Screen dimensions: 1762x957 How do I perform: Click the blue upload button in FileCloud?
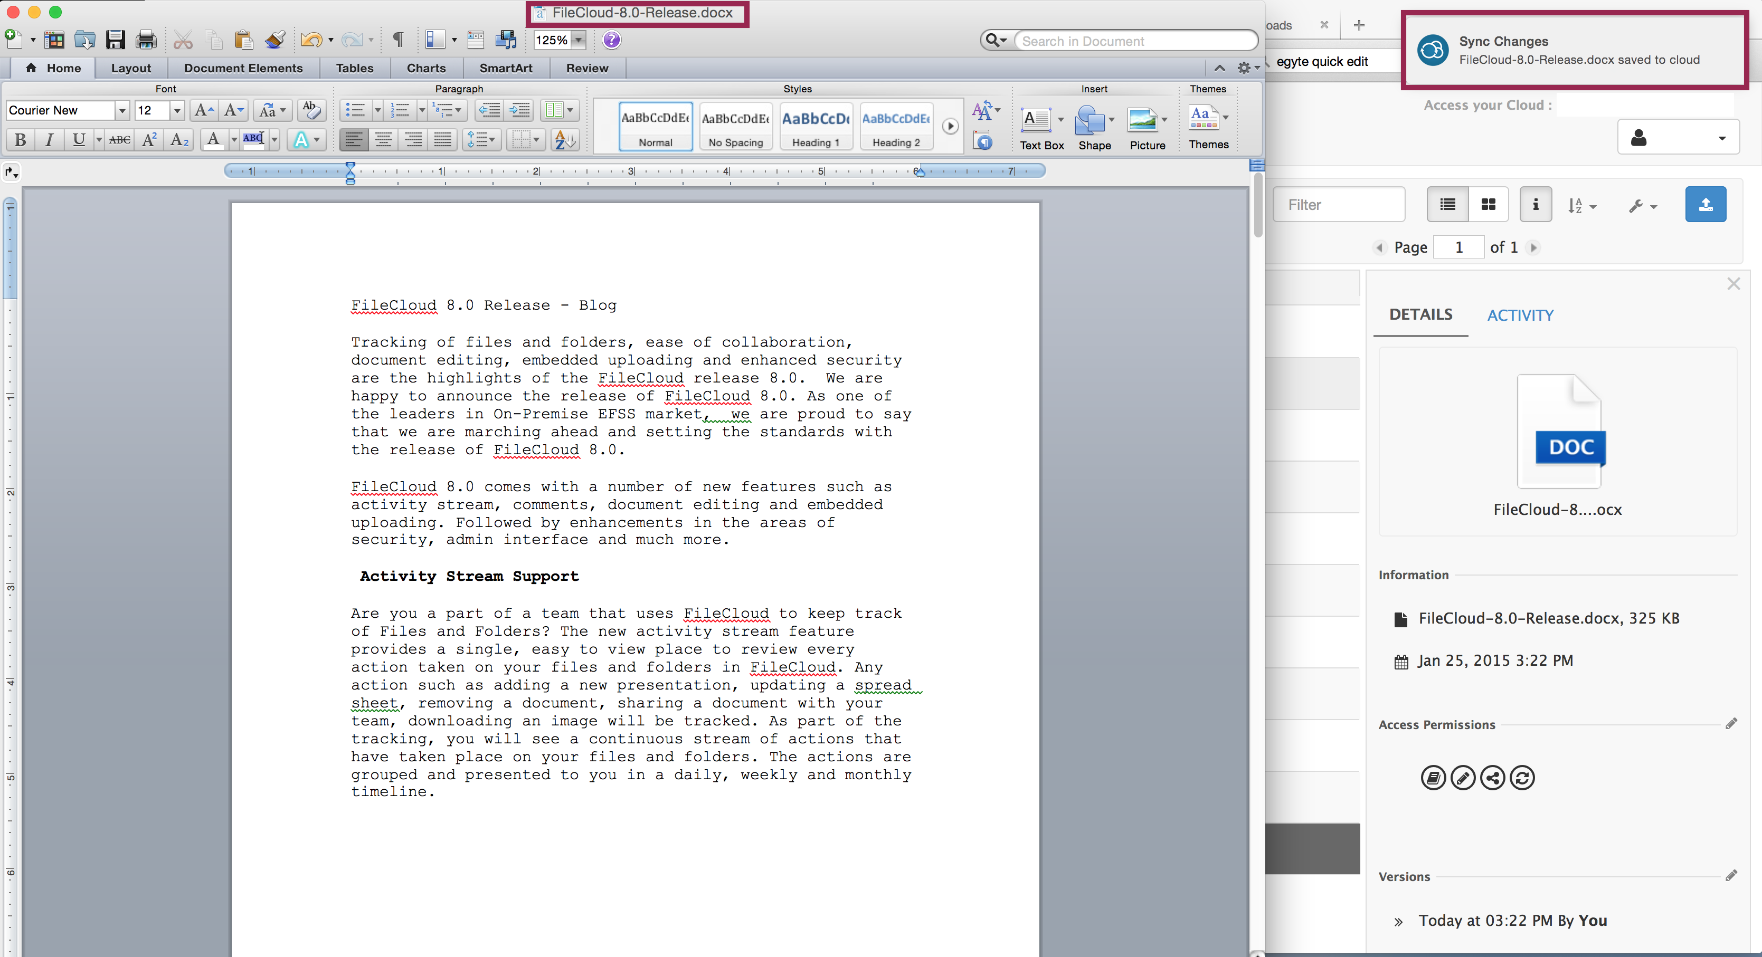[1704, 204]
